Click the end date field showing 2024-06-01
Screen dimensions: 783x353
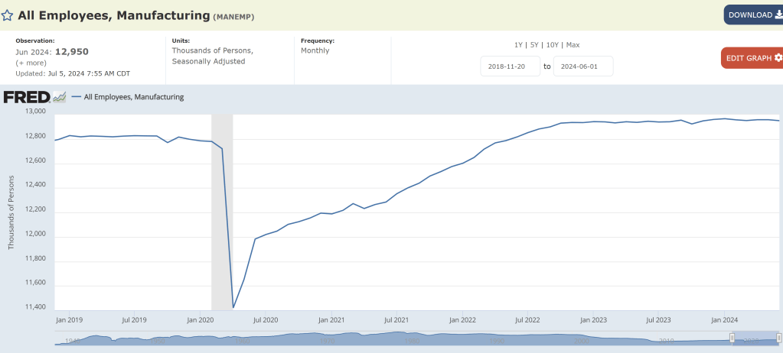pos(582,66)
